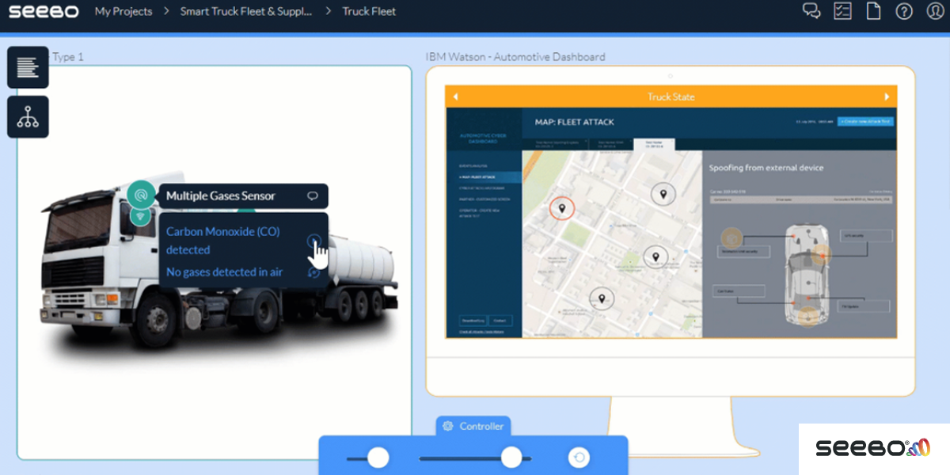Select the red-circled map pin
Screen dimensions: 950x475
click(x=562, y=208)
